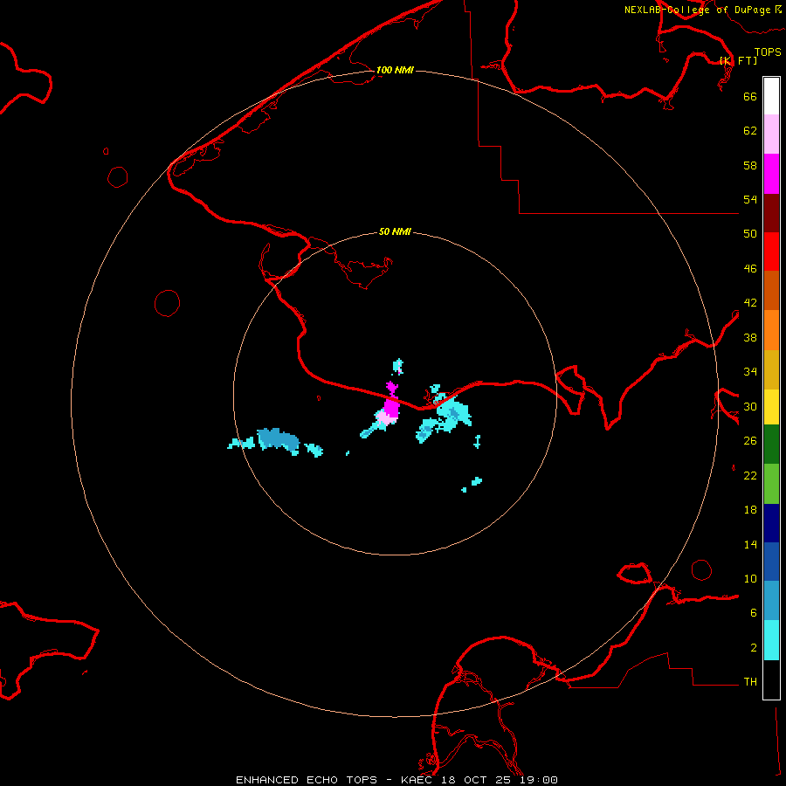This screenshot has height=786, width=786.
Task: Click the legend value '18'
Action: (750, 510)
